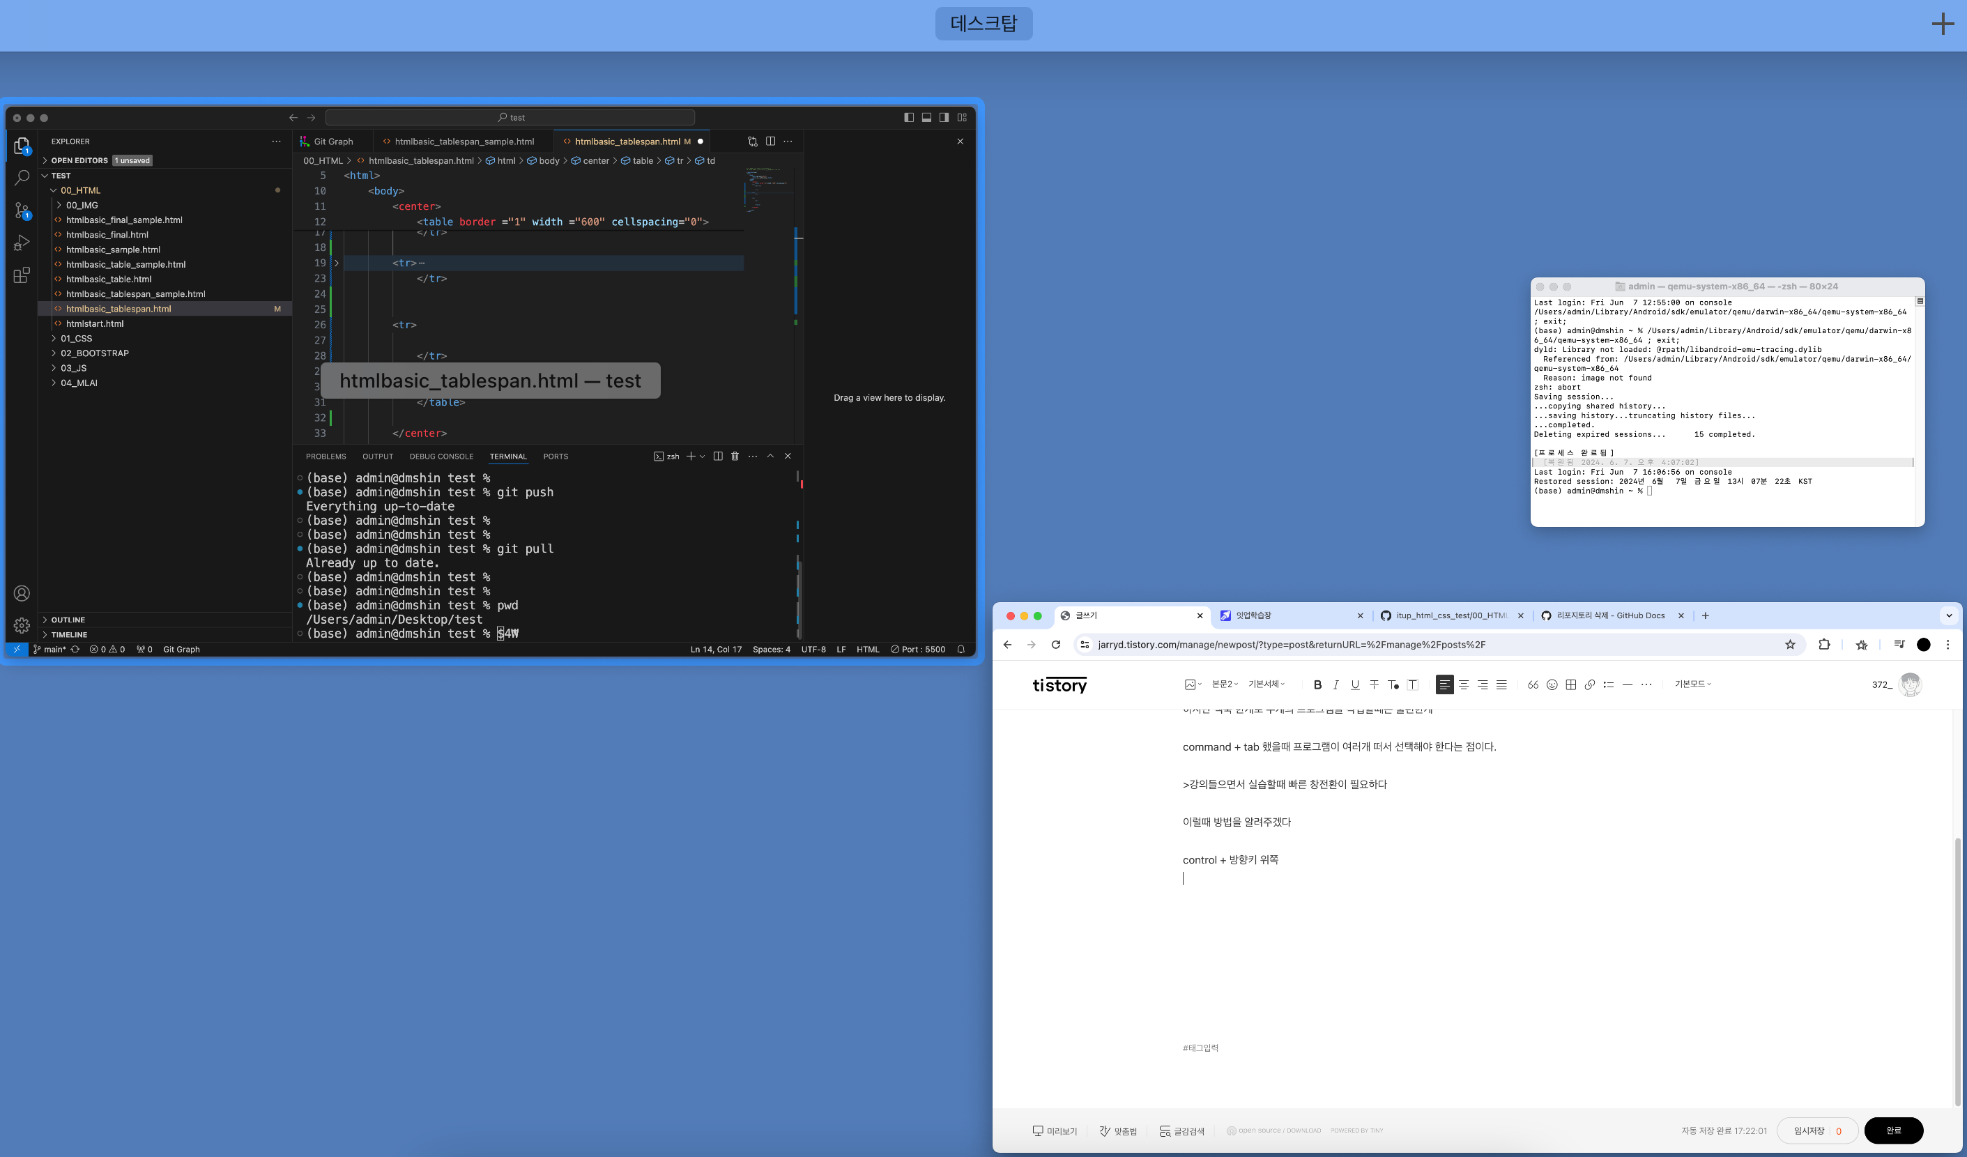Open the Extensions view icon
The image size is (1967, 1157).
pos(22,275)
